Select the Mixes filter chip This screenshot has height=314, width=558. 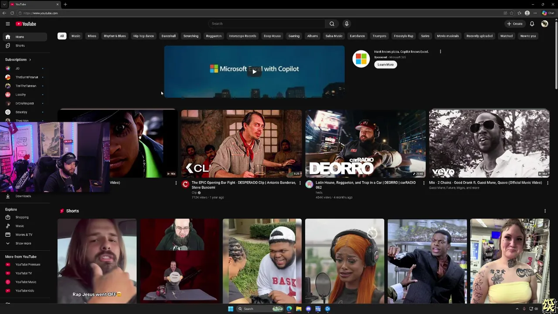pyautogui.click(x=92, y=36)
